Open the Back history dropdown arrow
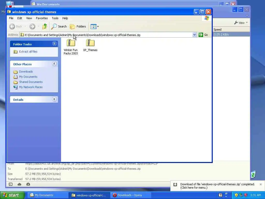The image size is (265, 199). [25, 26]
